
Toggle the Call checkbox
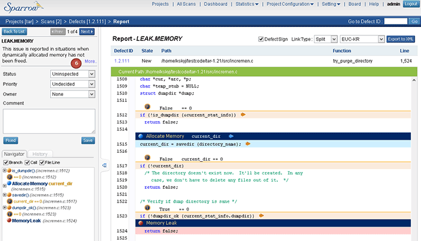coord(27,162)
